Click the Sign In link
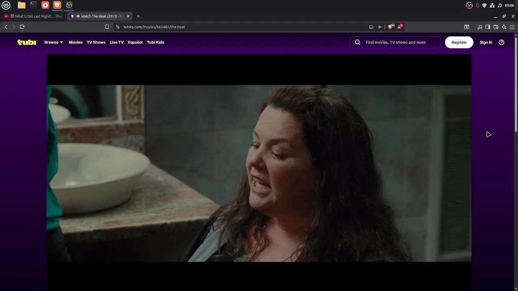518x291 pixels. click(486, 42)
